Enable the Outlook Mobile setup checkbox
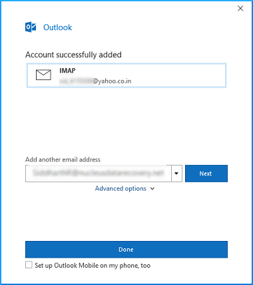The height and width of the screenshot is (285, 253). pyautogui.click(x=29, y=265)
